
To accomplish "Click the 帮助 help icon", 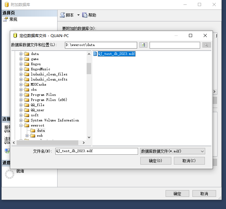I will click(x=85, y=15).
